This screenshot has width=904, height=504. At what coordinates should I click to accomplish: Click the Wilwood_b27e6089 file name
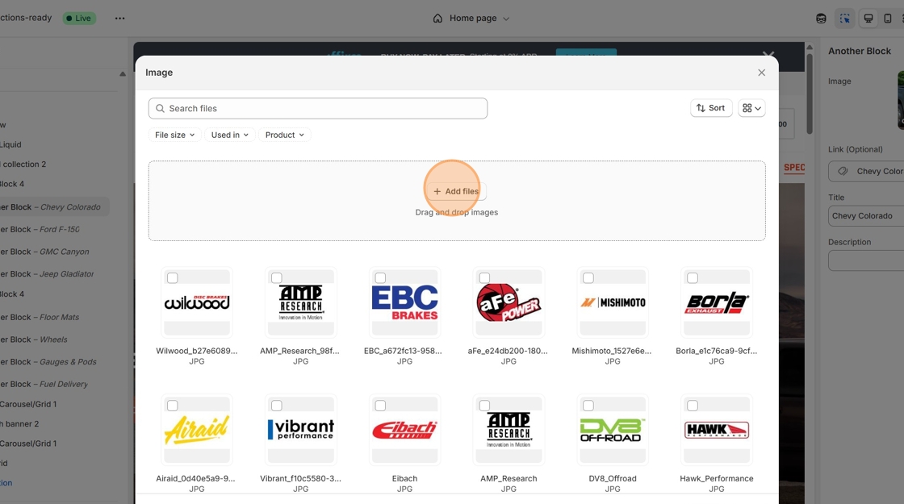point(197,351)
